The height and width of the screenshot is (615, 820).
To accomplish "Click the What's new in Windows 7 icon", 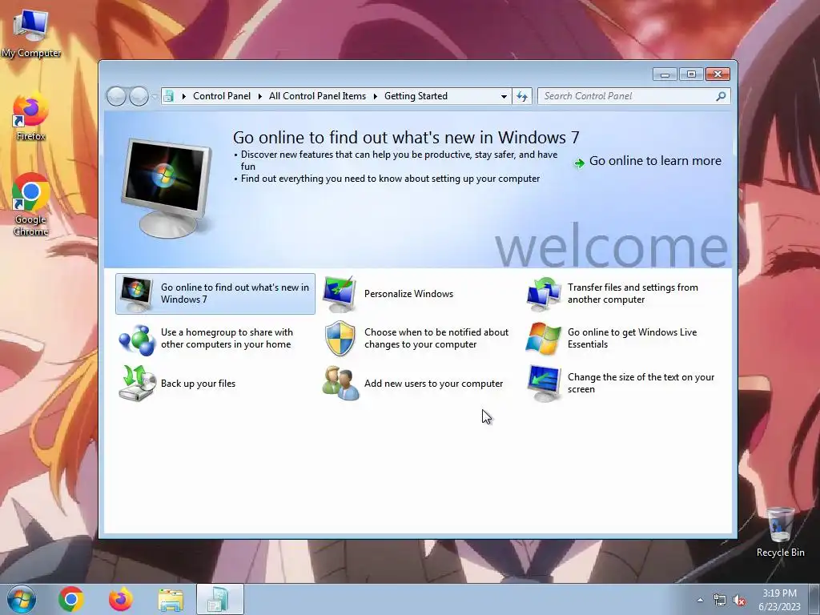I will pyautogui.click(x=136, y=294).
